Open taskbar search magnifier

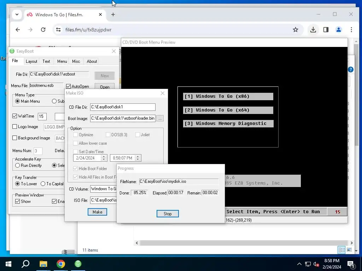(25, 264)
